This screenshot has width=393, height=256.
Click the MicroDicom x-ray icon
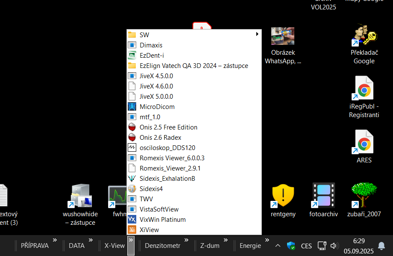[x=132, y=106]
